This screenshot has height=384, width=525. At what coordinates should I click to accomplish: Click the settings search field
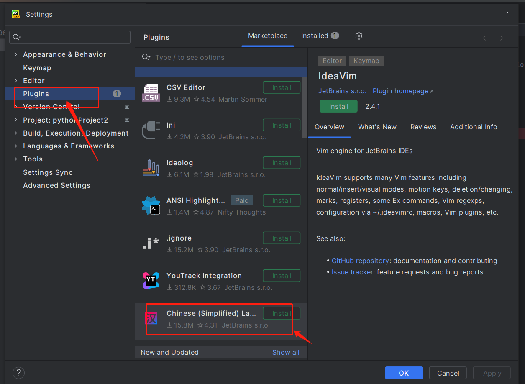(70, 37)
